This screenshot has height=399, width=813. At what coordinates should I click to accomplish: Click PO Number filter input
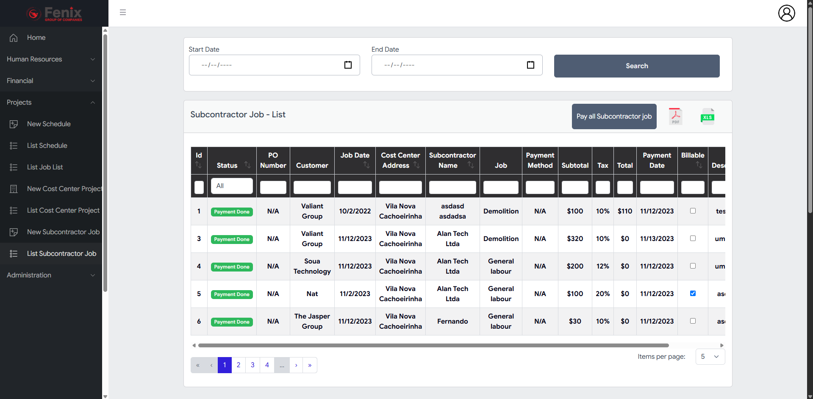coord(273,187)
